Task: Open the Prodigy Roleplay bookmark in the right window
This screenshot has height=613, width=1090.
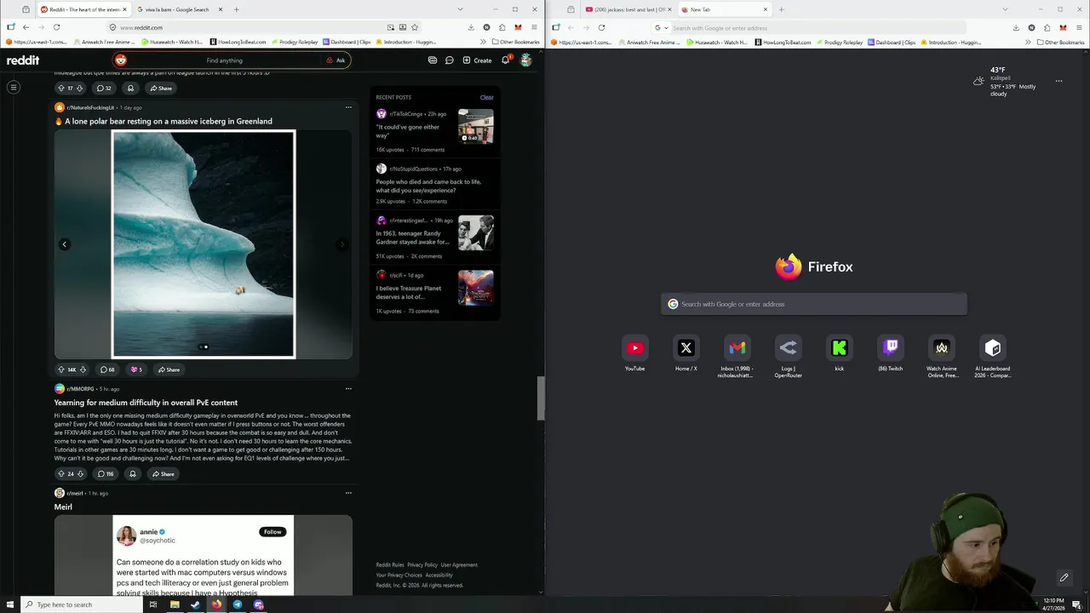Action: tap(839, 42)
